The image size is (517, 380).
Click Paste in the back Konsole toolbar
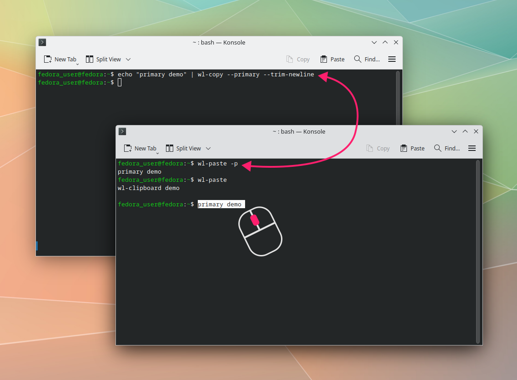[x=332, y=60]
